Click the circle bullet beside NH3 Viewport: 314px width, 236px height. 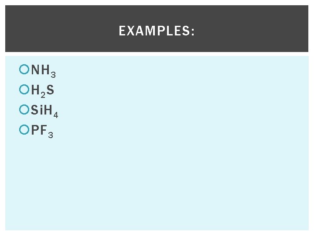[x=24, y=69]
